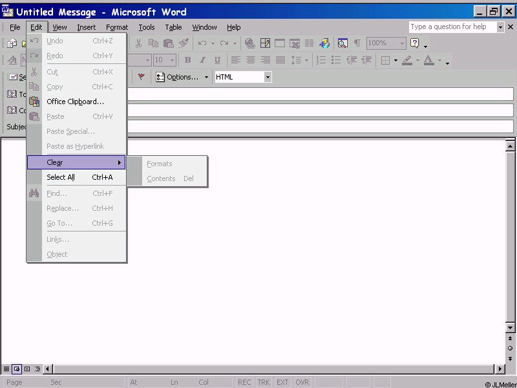
Task: Toggle Italic formatting
Action: click(x=202, y=60)
